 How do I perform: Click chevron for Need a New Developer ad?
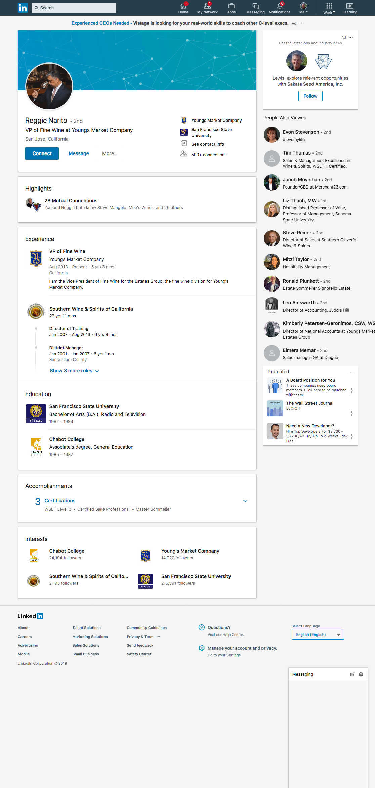pos(351,436)
